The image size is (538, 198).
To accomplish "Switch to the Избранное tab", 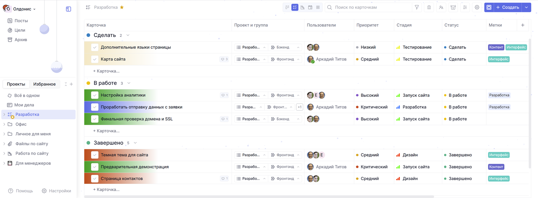I will click(x=44, y=84).
